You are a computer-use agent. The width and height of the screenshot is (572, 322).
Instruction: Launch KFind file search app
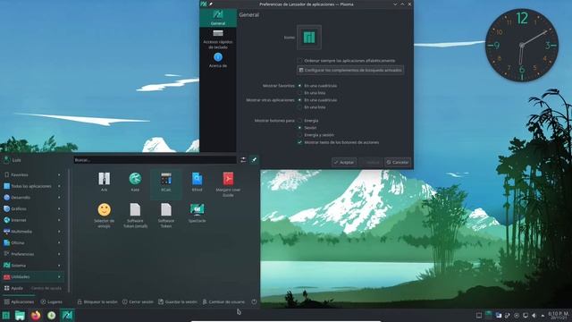pyautogui.click(x=197, y=182)
